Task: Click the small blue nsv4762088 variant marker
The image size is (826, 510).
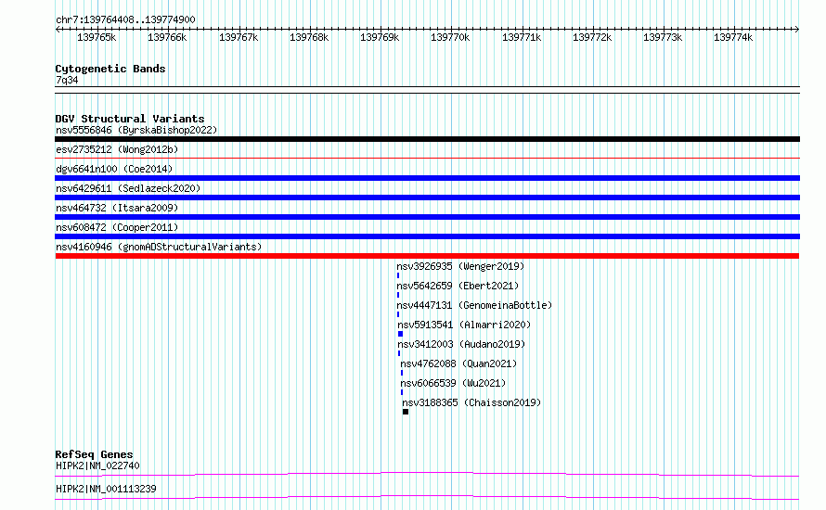Action: coord(402,373)
